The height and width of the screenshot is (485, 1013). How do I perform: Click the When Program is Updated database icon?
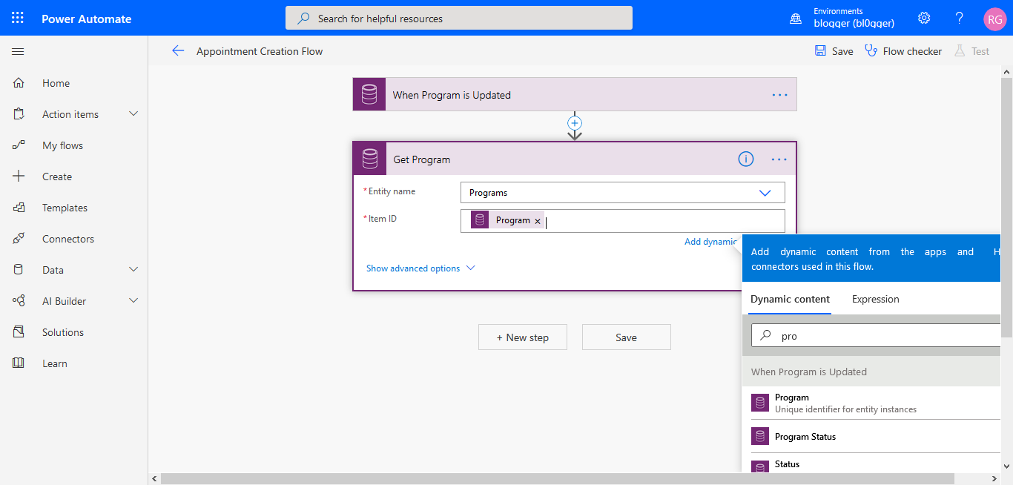point(369,95)
